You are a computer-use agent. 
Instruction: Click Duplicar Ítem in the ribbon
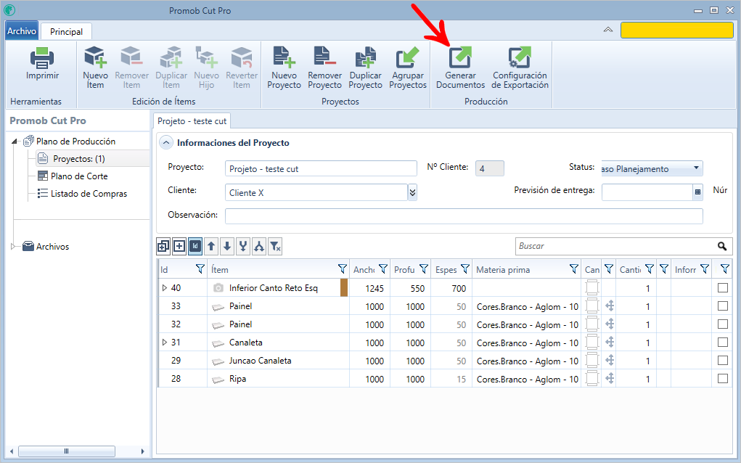point(171,67)
